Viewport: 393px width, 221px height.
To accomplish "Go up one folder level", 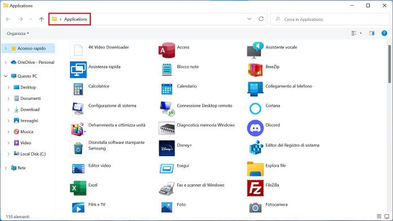I will click(41, 19).
